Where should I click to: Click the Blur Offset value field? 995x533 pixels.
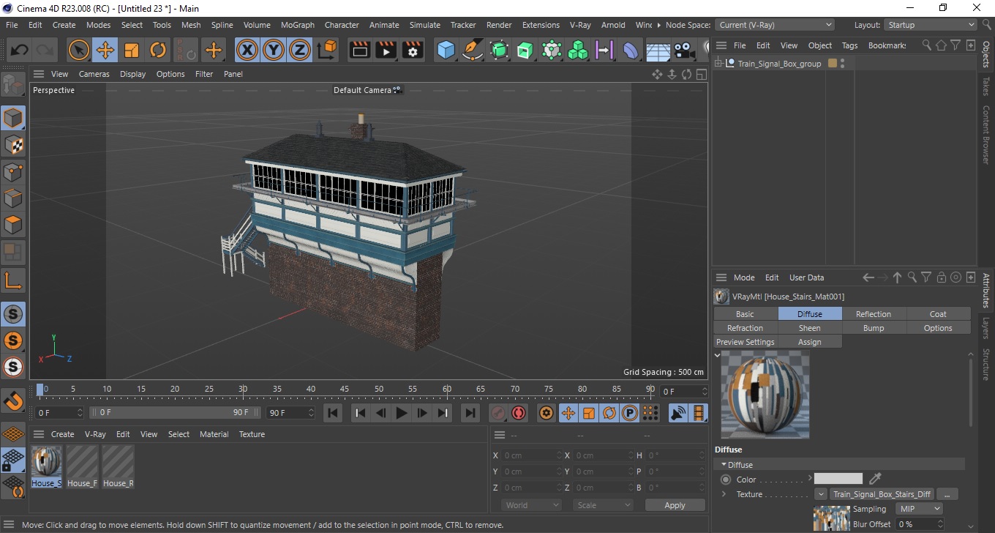(920, 524)
